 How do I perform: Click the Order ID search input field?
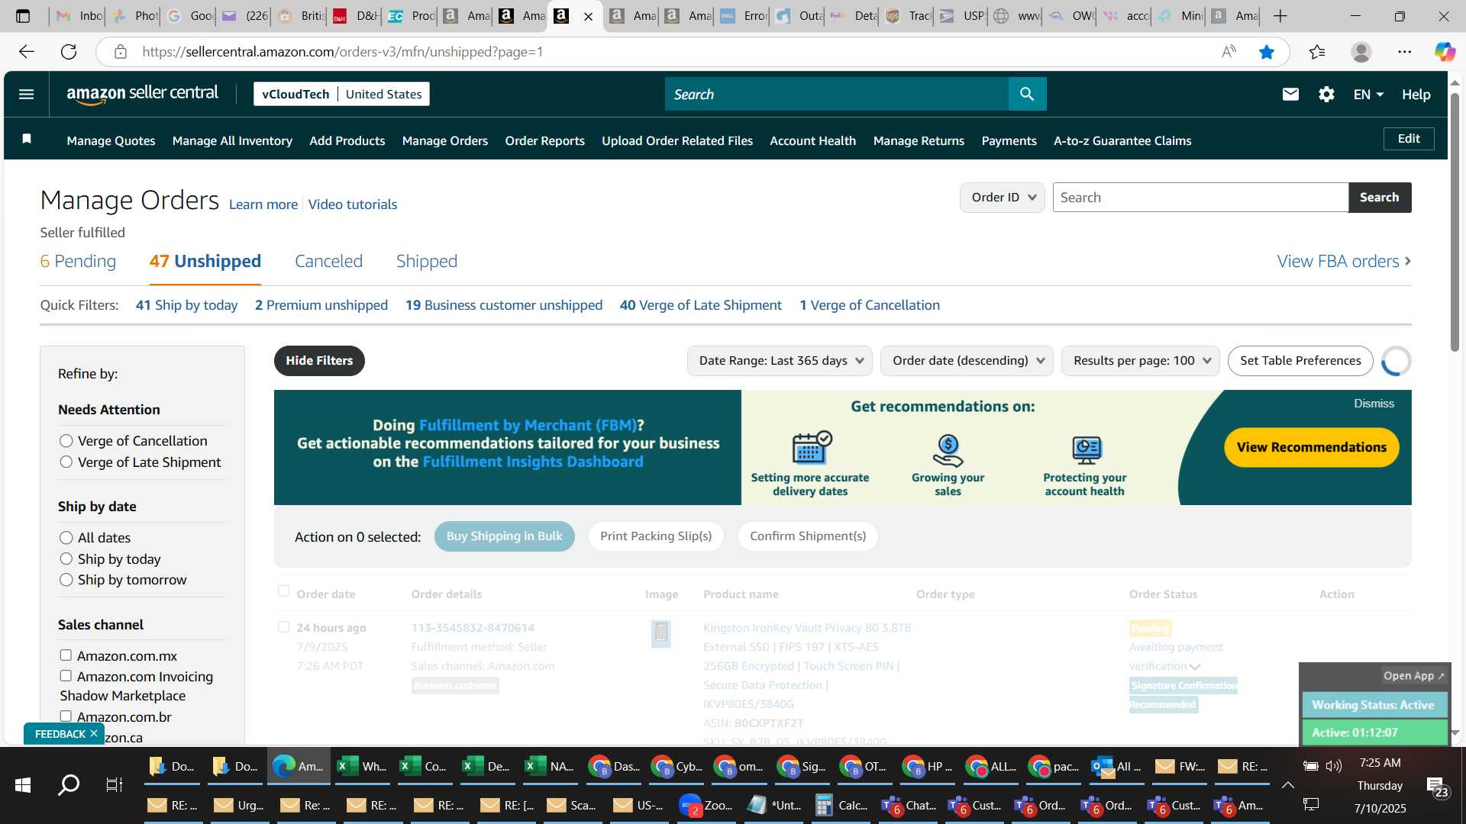click(x=1200, y=198)
